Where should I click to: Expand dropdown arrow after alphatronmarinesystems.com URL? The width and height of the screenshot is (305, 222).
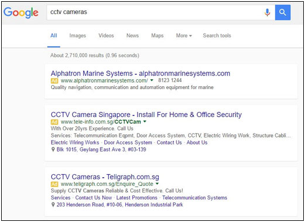click(152, 80)
